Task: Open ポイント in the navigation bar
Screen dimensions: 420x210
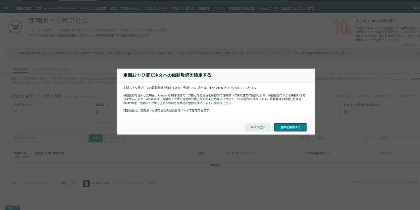Action: (x=219, y=8)
